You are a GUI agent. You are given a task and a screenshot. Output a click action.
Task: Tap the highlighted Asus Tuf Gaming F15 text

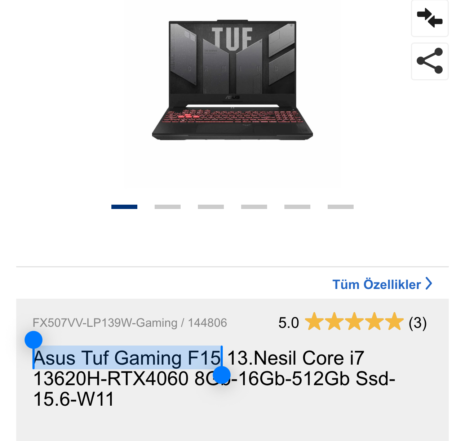coord(127,358)
